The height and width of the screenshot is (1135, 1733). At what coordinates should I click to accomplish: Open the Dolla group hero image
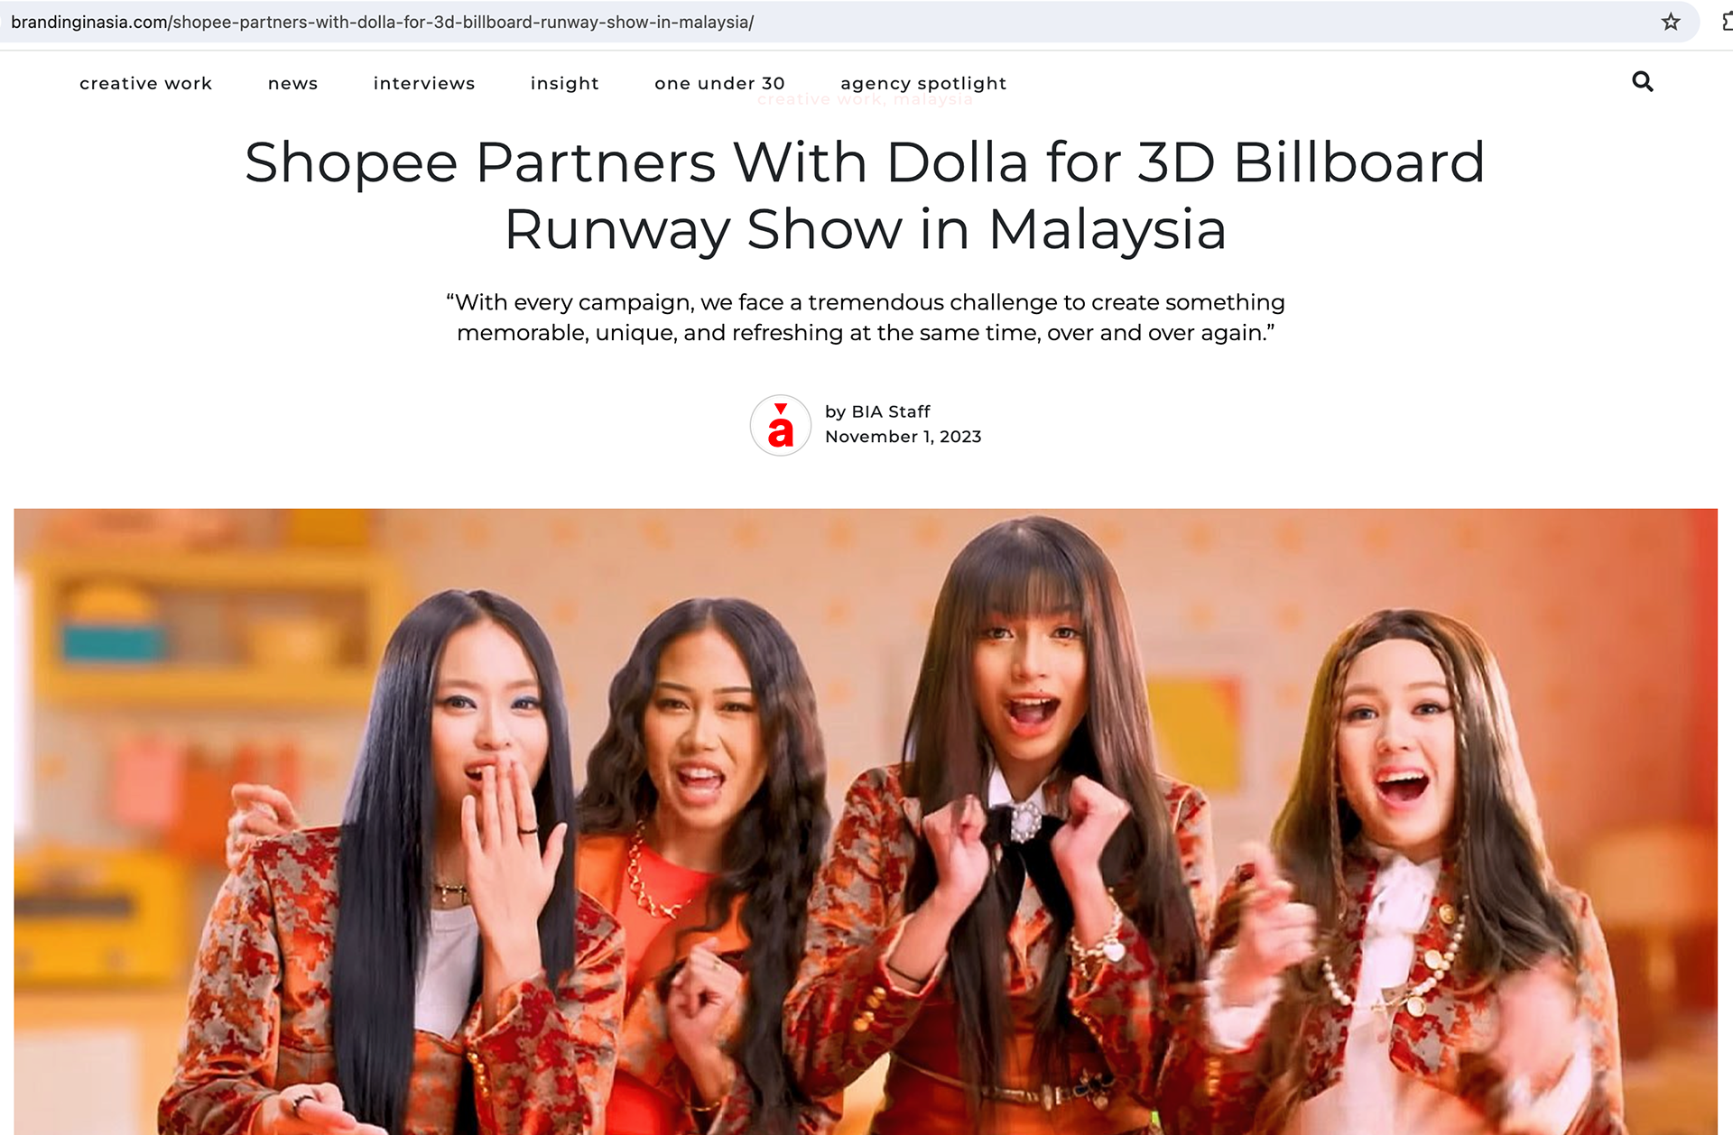click(866, 821)
